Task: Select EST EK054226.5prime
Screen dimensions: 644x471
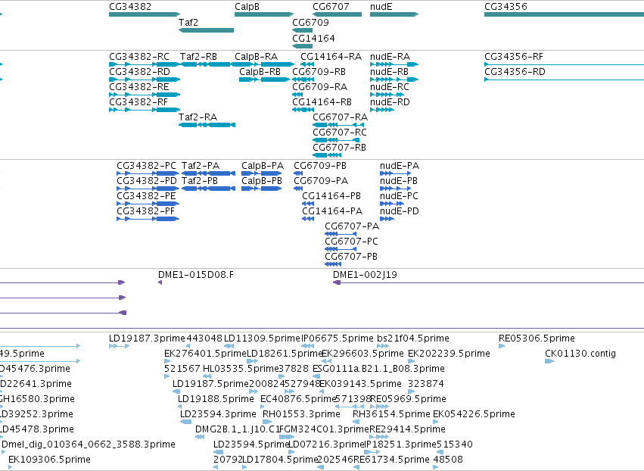Action: (x=474, y=415)
